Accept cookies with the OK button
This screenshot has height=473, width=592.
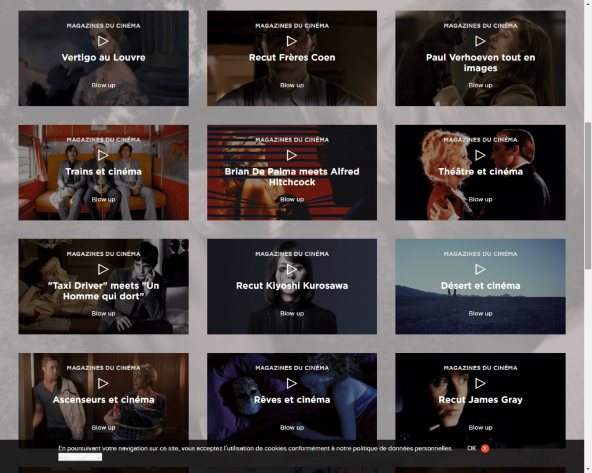tap(472, 448)
